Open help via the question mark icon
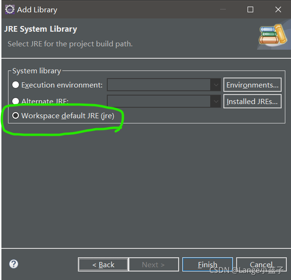Image resolution: width=291 pixels, height=280 pixels. 14,264
